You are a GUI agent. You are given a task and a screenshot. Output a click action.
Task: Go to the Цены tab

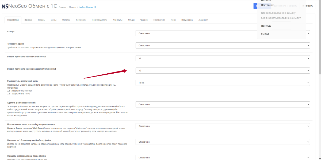53,20
